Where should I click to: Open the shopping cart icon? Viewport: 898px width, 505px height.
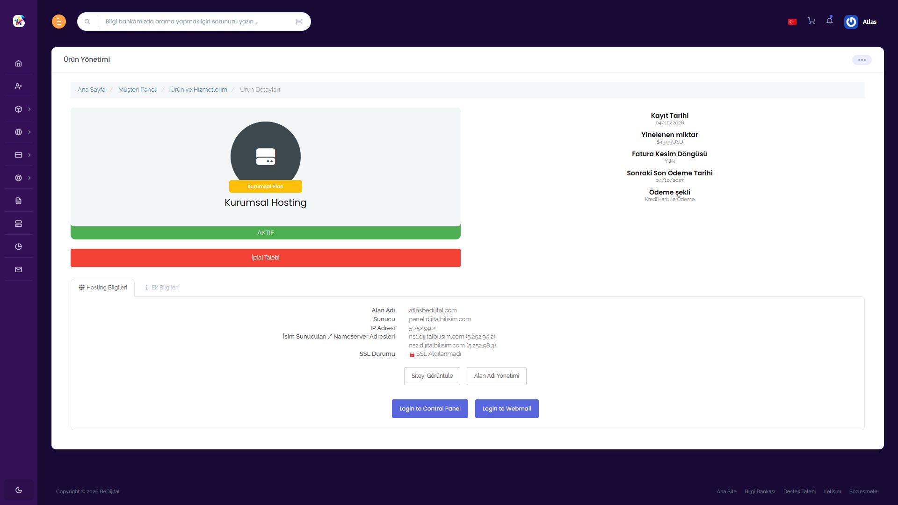[x=811, y=21]
